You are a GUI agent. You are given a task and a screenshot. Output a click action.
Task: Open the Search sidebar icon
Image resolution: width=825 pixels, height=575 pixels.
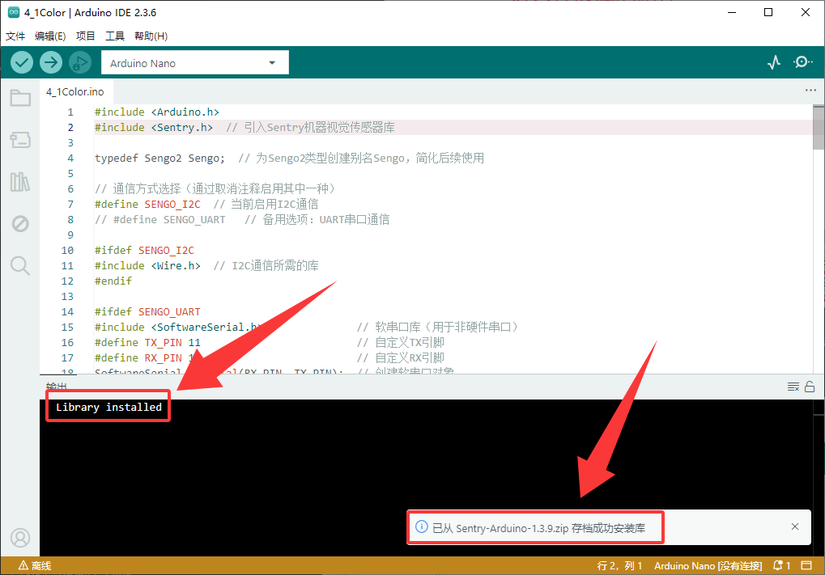pos(20,266)
